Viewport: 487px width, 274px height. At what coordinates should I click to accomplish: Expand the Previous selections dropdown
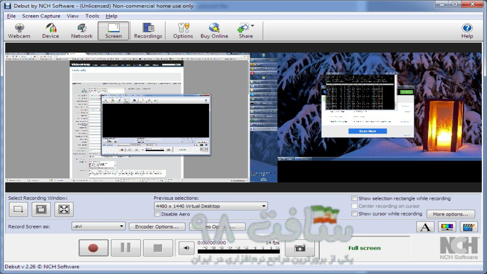tap(263, 206)
